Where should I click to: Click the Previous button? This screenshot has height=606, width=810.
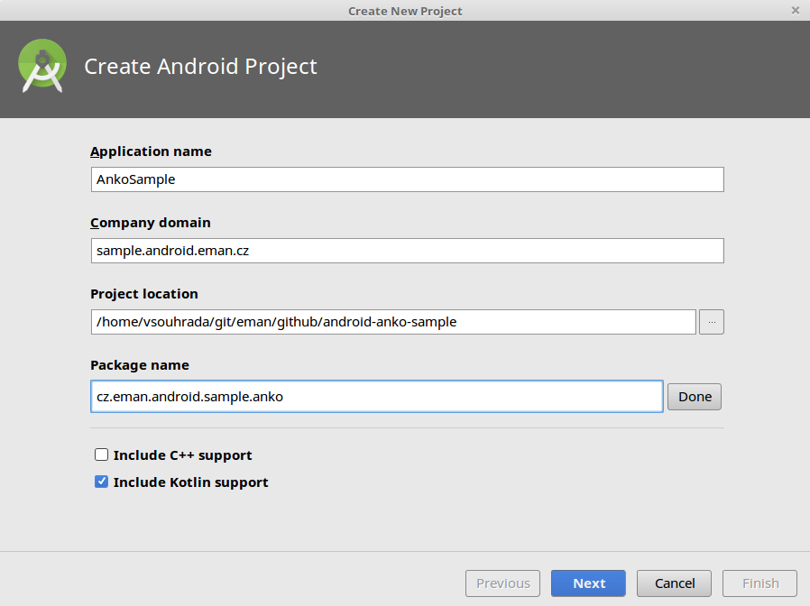502,583
